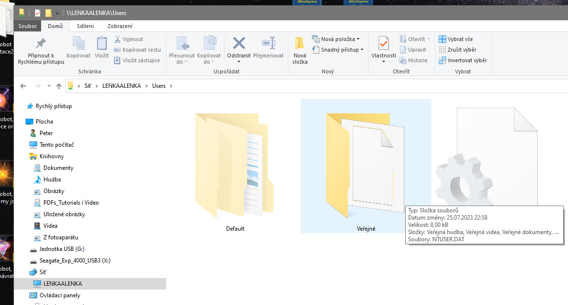Open the Kopírovat do copy-to menu

pos(209,50)
